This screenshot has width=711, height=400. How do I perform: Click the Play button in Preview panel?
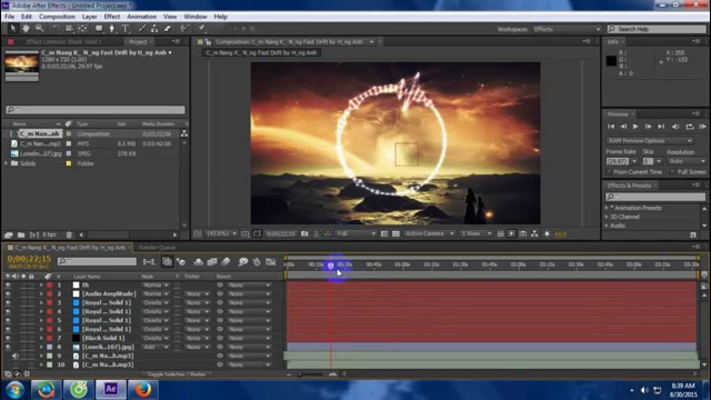pos(635,127)
